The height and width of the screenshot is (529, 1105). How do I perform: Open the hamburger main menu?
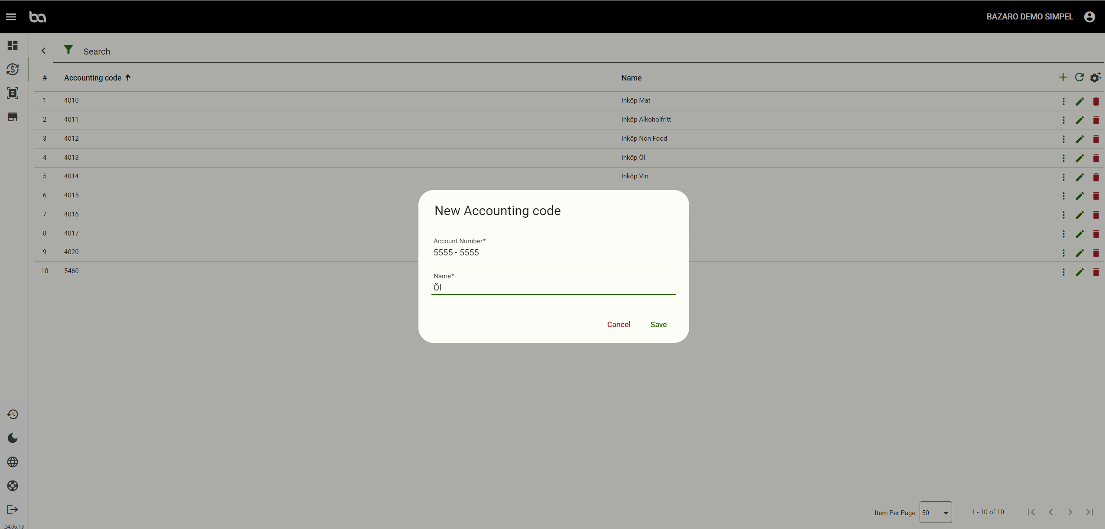(x=11, y=17)
